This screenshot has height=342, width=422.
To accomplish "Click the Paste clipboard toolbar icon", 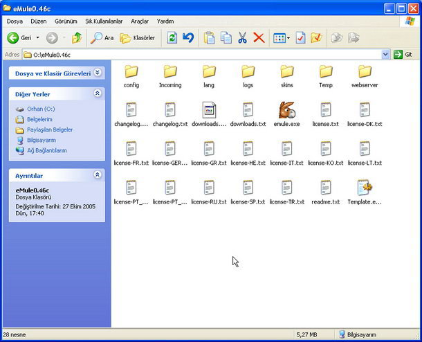I will [x=209, y=38].
